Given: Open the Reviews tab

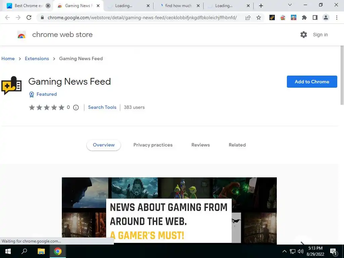Looking at the screenshot, I should 201,145.
